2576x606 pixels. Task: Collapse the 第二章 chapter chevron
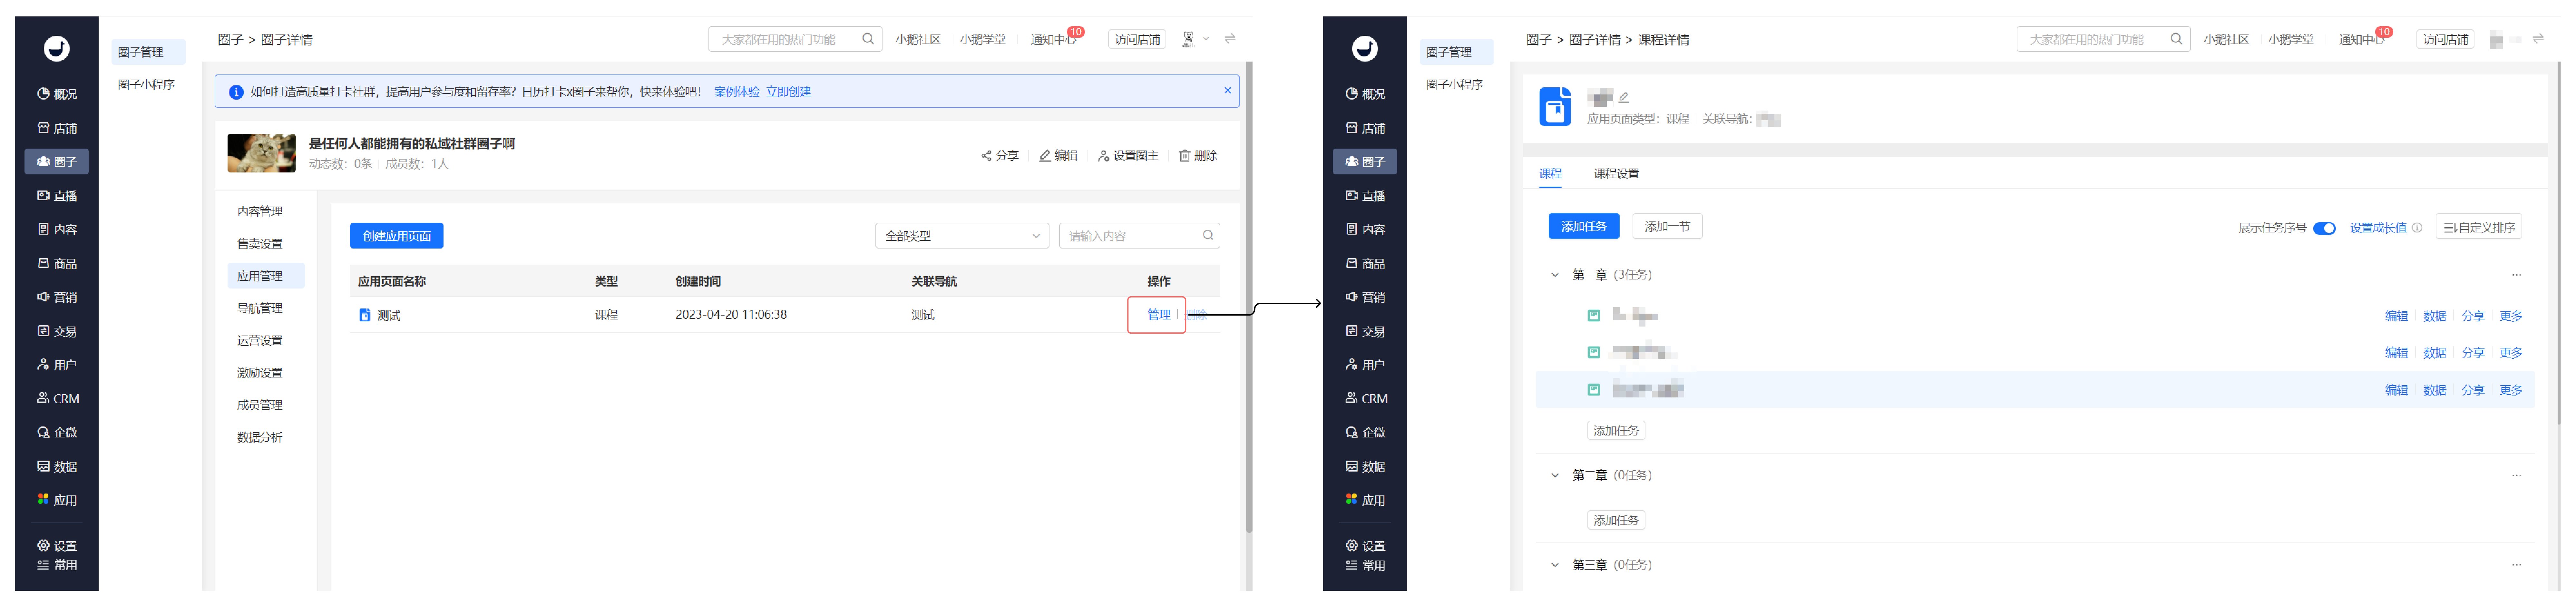[x=1555, y=476]
